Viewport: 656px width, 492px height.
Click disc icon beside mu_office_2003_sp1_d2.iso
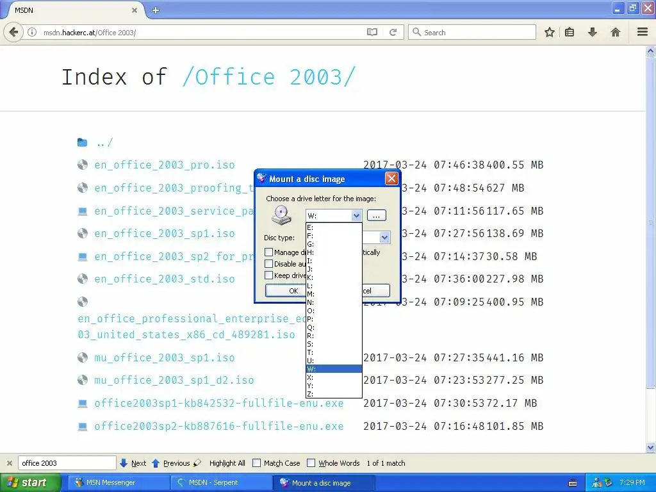[x=83, y=381]
